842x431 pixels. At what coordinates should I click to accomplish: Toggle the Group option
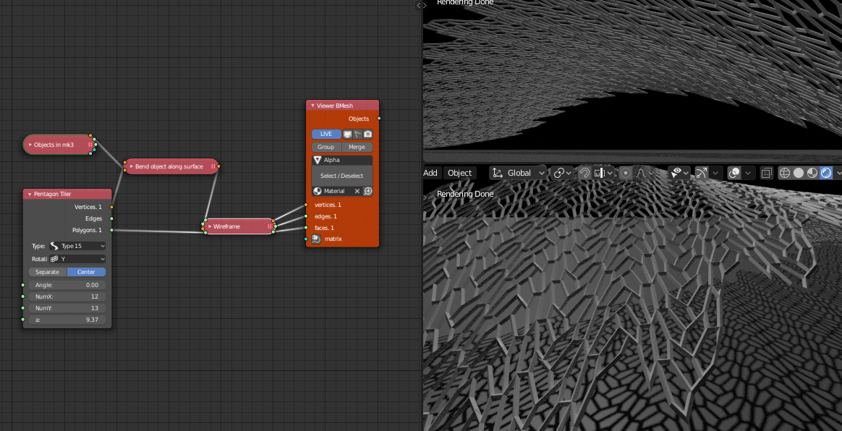point(326,147)
